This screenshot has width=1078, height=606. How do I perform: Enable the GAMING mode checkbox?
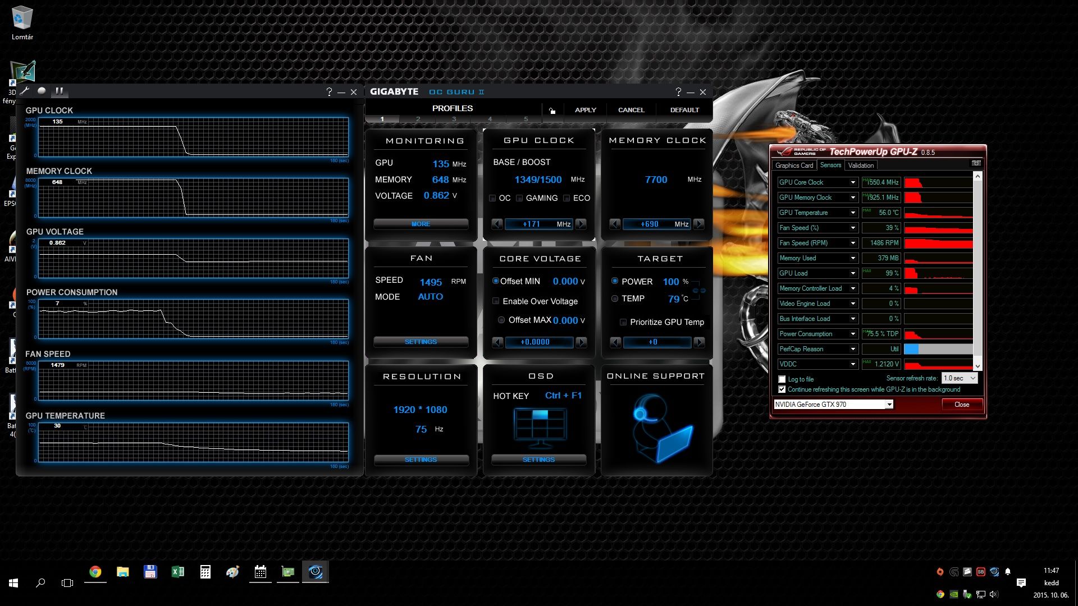click(519, 198)
